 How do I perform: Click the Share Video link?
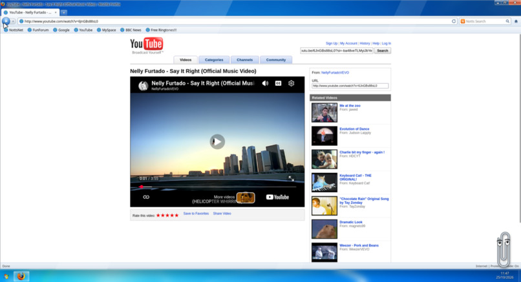(222, 214)
